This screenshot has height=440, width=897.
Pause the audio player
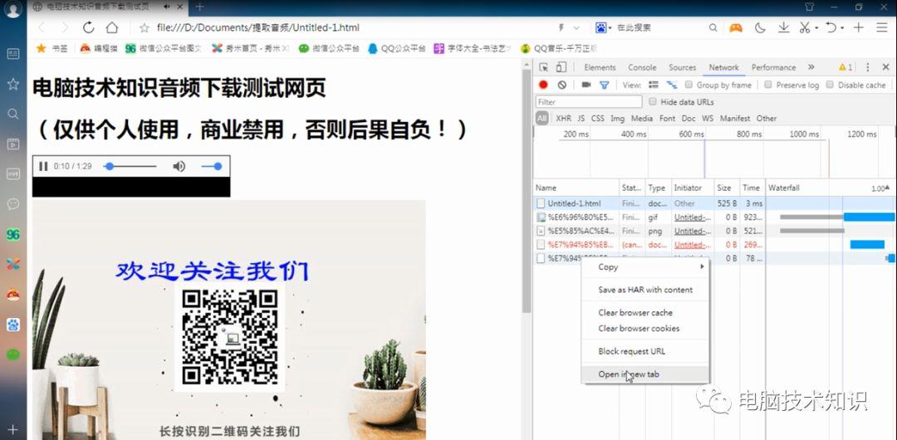(43, 167)
